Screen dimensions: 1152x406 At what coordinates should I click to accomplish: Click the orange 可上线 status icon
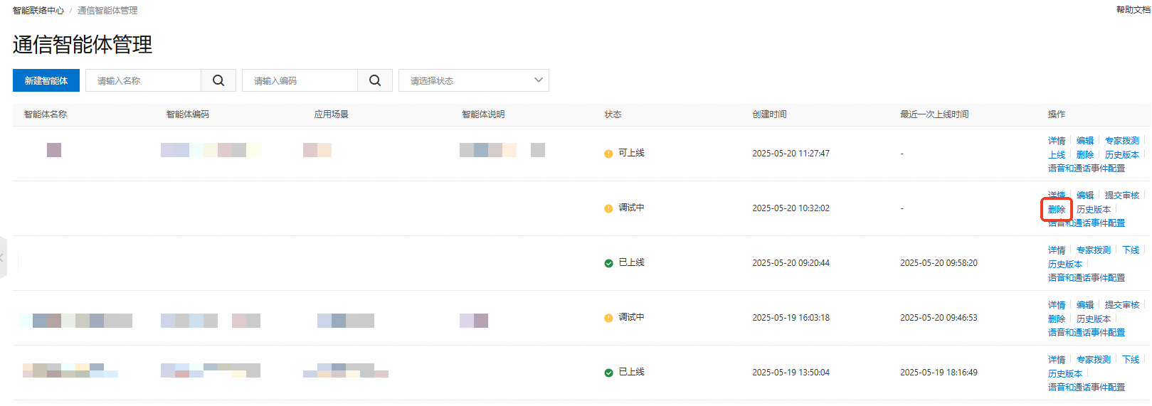(x=608, y=154)
